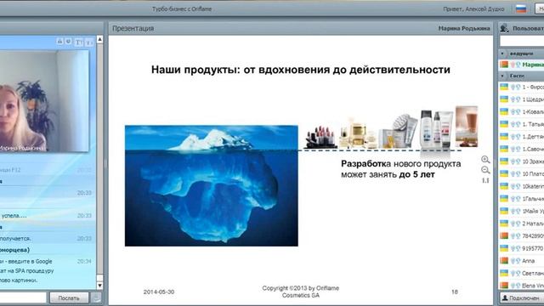Click the Презентация panel title
Screen dimensions: 544x306
[x=133, y=28]
